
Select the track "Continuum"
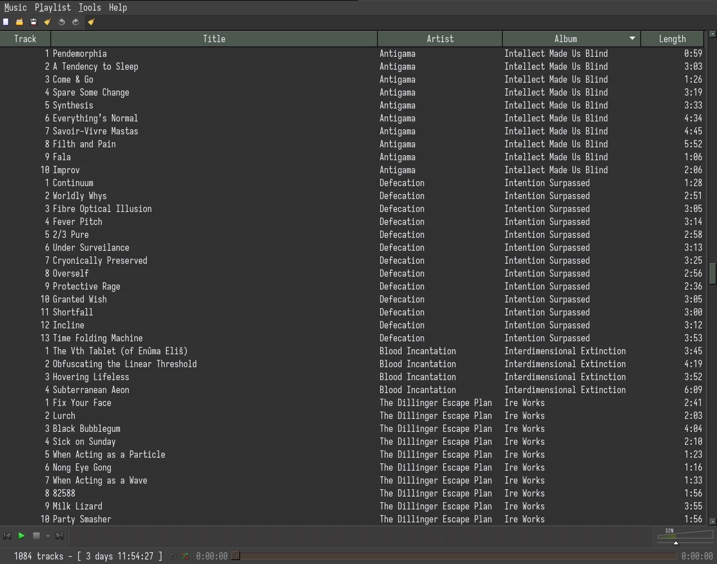coord(352,183)
